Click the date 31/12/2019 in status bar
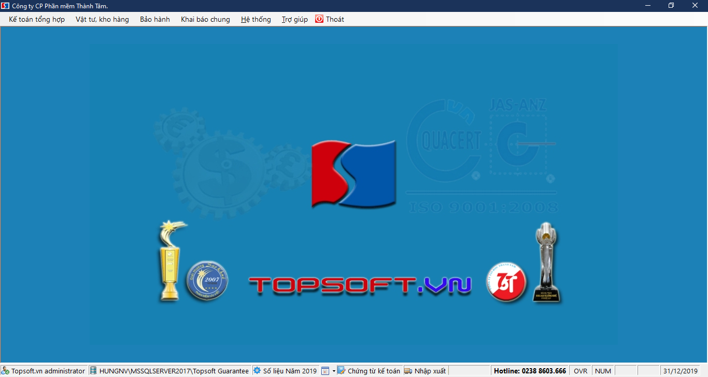Image resolution: width=708 pixels, height=377 pixels. point(681,371)
